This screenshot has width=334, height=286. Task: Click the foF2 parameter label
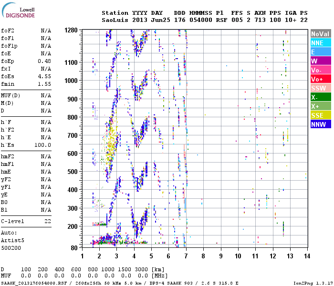point(8,31)
